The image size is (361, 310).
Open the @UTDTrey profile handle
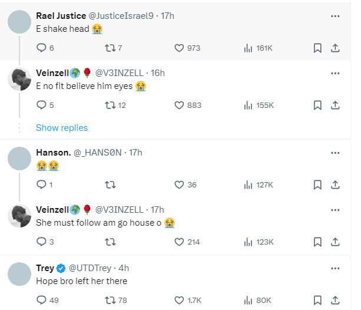93,268
